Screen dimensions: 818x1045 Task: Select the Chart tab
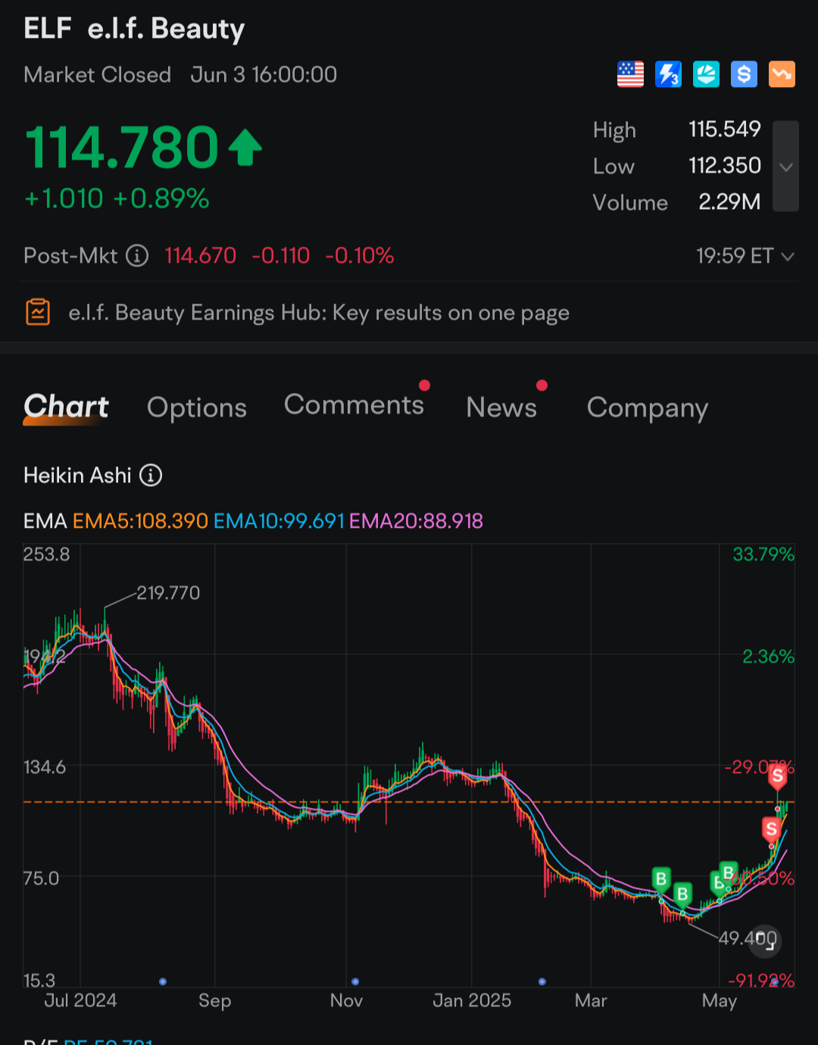(x=66, y=407)
